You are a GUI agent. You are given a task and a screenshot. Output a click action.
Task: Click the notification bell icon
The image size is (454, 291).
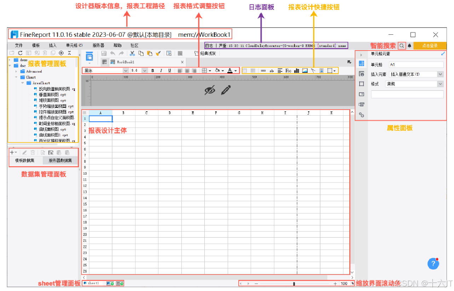pos(409,46)
